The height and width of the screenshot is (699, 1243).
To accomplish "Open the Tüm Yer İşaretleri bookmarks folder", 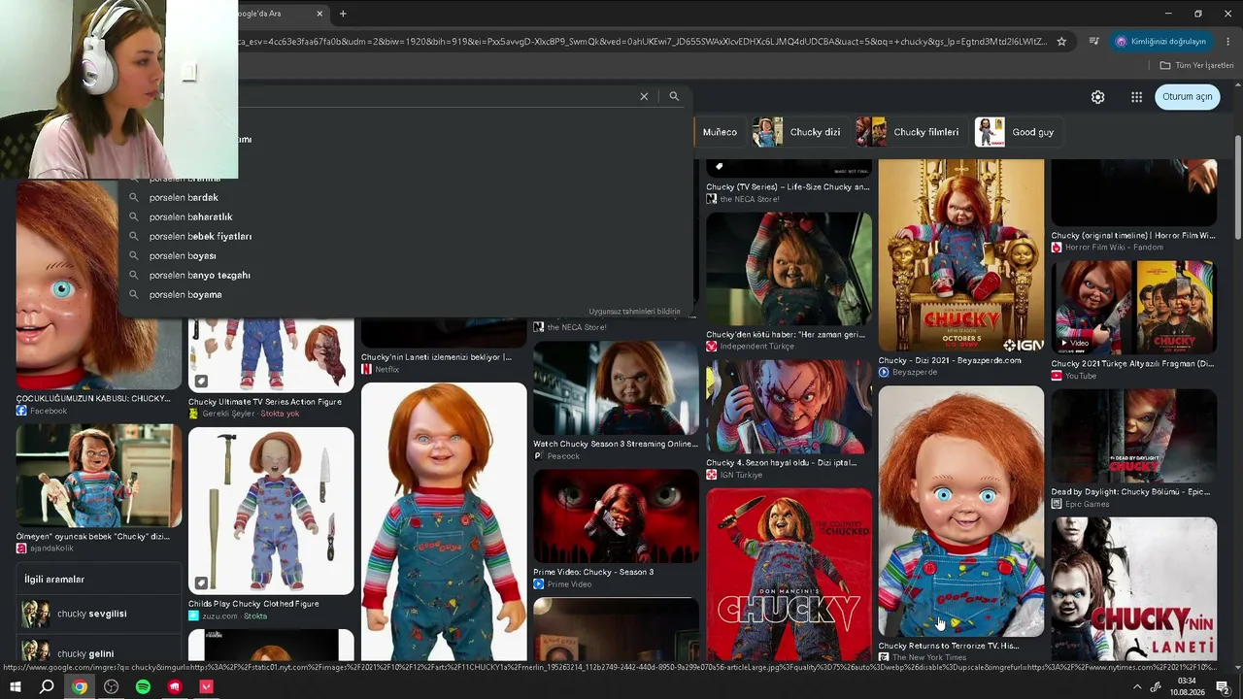I will [x=1196, y=65].
